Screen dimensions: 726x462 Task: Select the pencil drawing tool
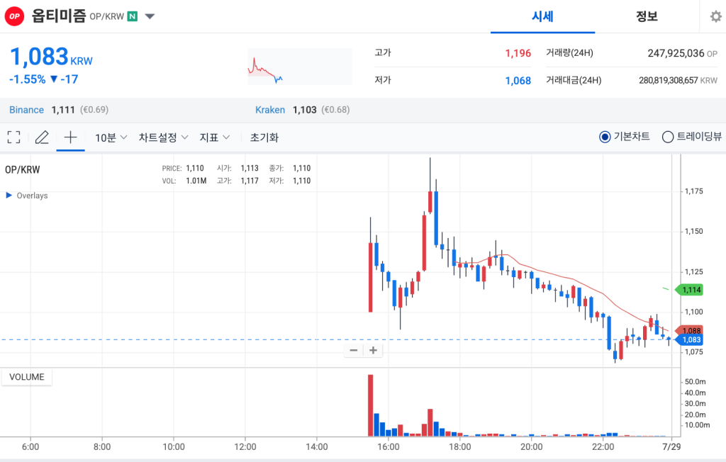point(42,137)
